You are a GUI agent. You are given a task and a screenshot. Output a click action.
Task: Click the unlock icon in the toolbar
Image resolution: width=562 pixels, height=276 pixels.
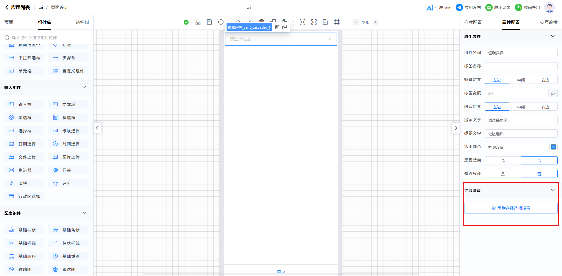(x=198, y=22)
